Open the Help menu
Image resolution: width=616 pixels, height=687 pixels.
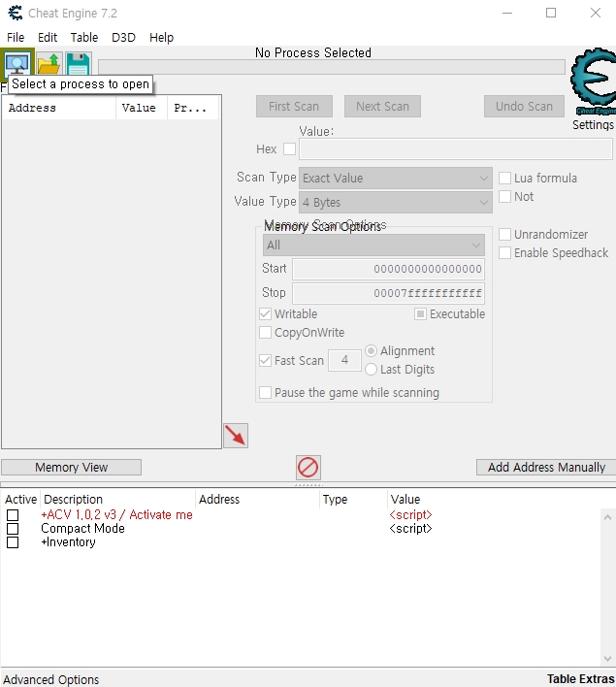pyautogui.click(x=161, y=38)
